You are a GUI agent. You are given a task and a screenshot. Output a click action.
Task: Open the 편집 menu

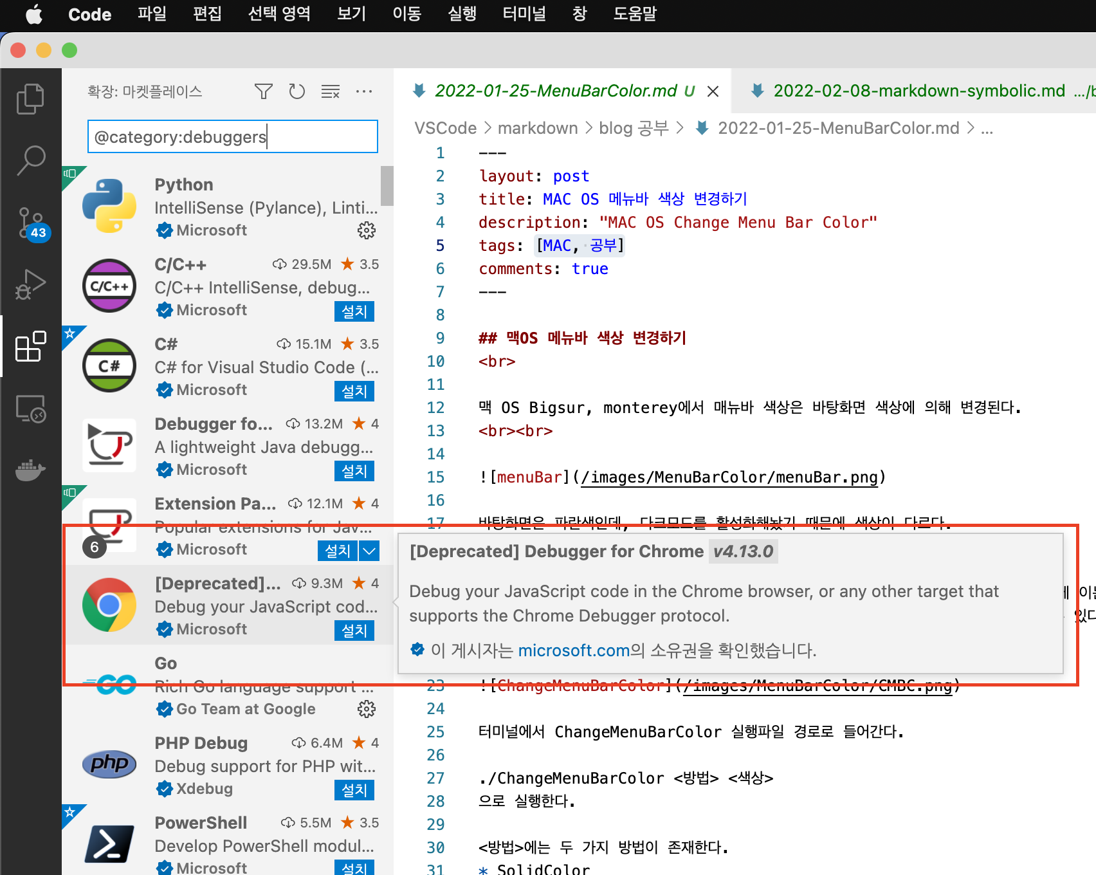pos(207,14)
